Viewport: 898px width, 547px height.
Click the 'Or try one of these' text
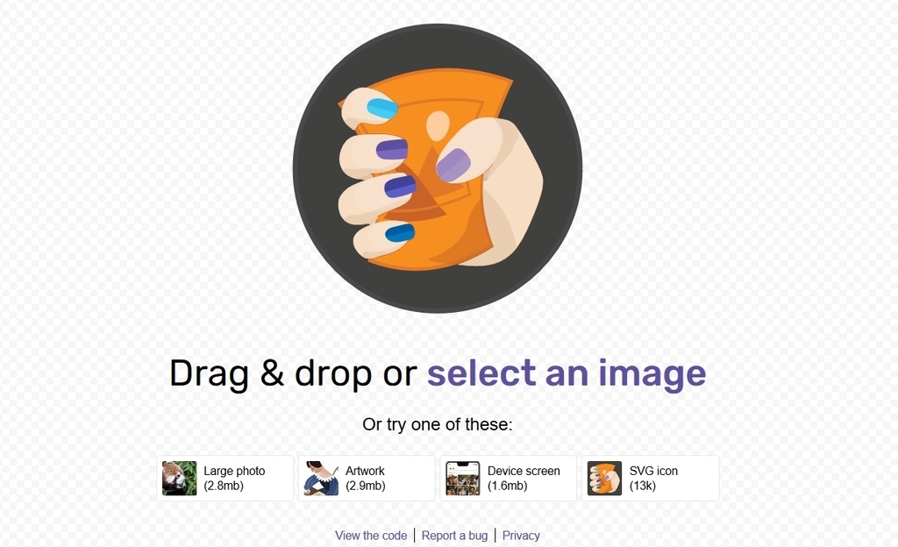[x=438, y=424]
